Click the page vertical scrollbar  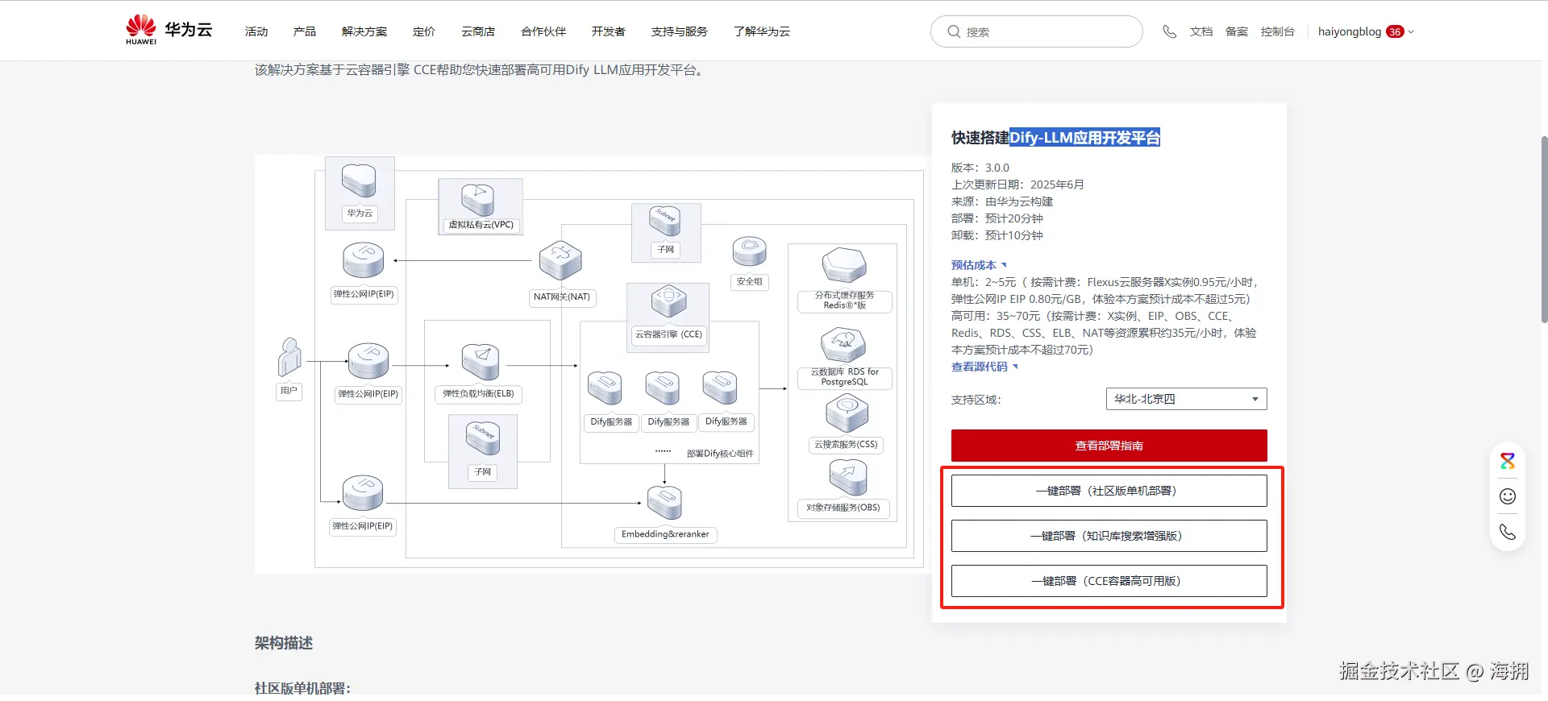tap(1544, 230)
